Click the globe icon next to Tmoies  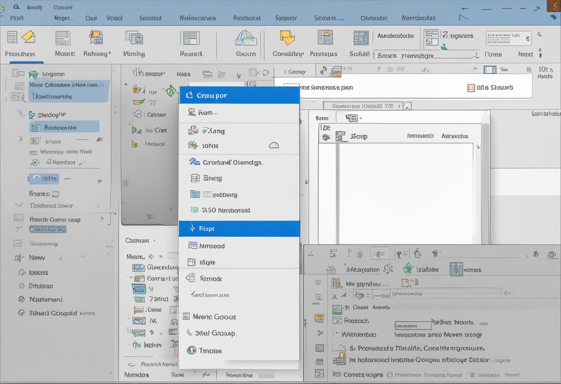click(191, 351)
